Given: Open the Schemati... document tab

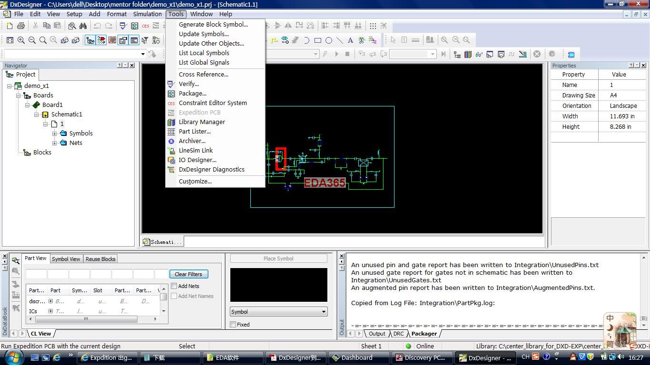Looking at the screenshot, I should point(162,242).
